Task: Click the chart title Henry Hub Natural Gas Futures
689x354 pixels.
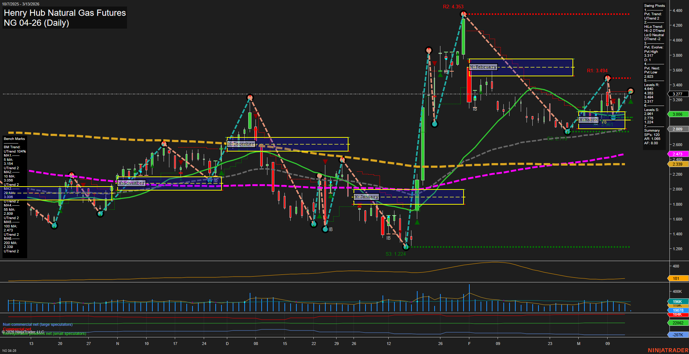Action: click(64, 13)
